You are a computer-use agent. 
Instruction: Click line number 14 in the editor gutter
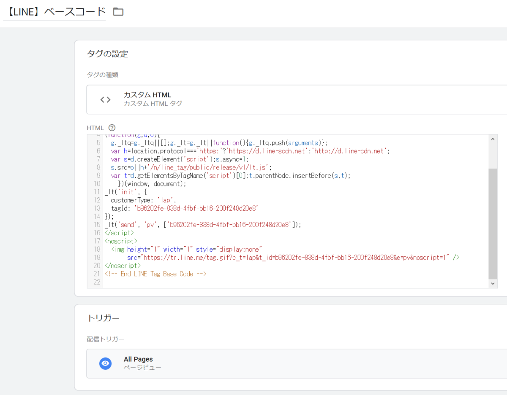click(97, 217)
